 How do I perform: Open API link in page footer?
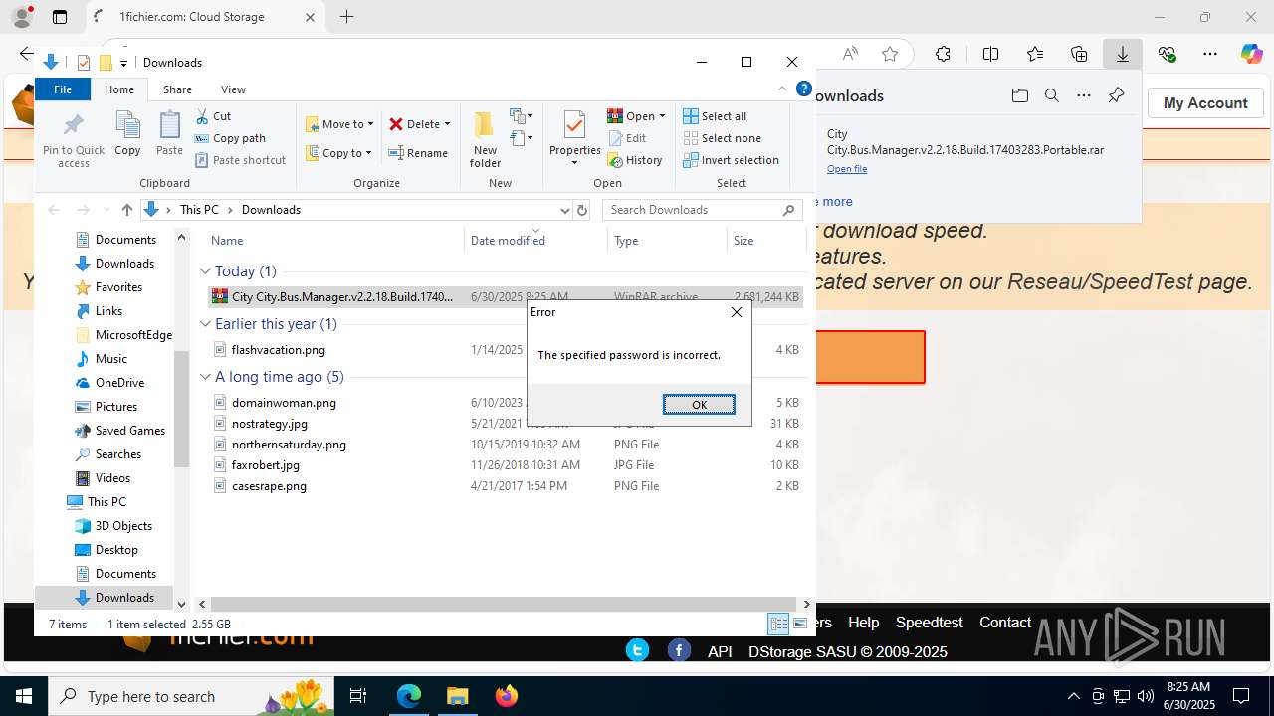tap(720, 652)
